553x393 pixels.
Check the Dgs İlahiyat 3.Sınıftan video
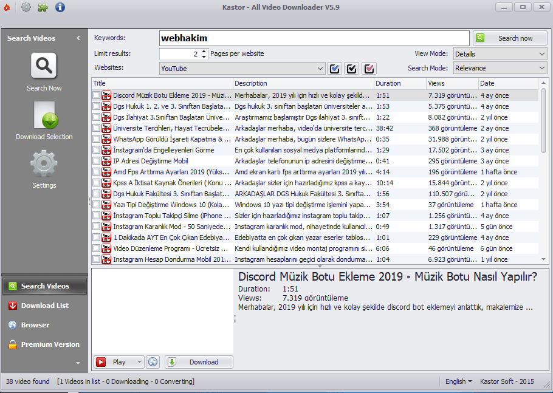click(x=96, y=117)
